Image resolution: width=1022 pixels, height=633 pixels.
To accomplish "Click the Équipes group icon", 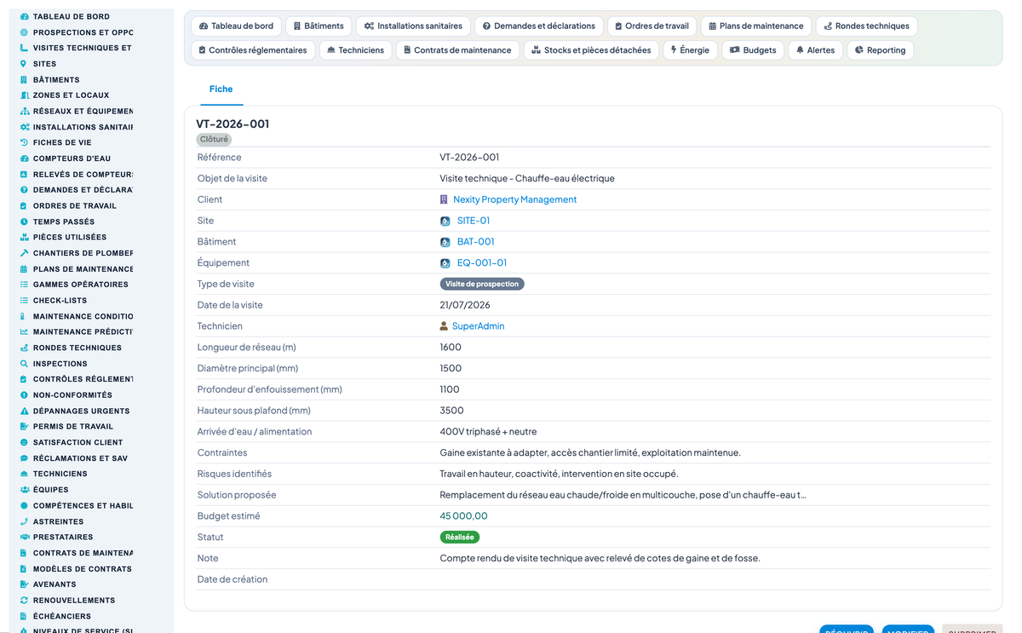I will (24, 490).
